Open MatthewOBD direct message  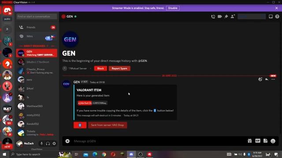(x=37, y=106)
